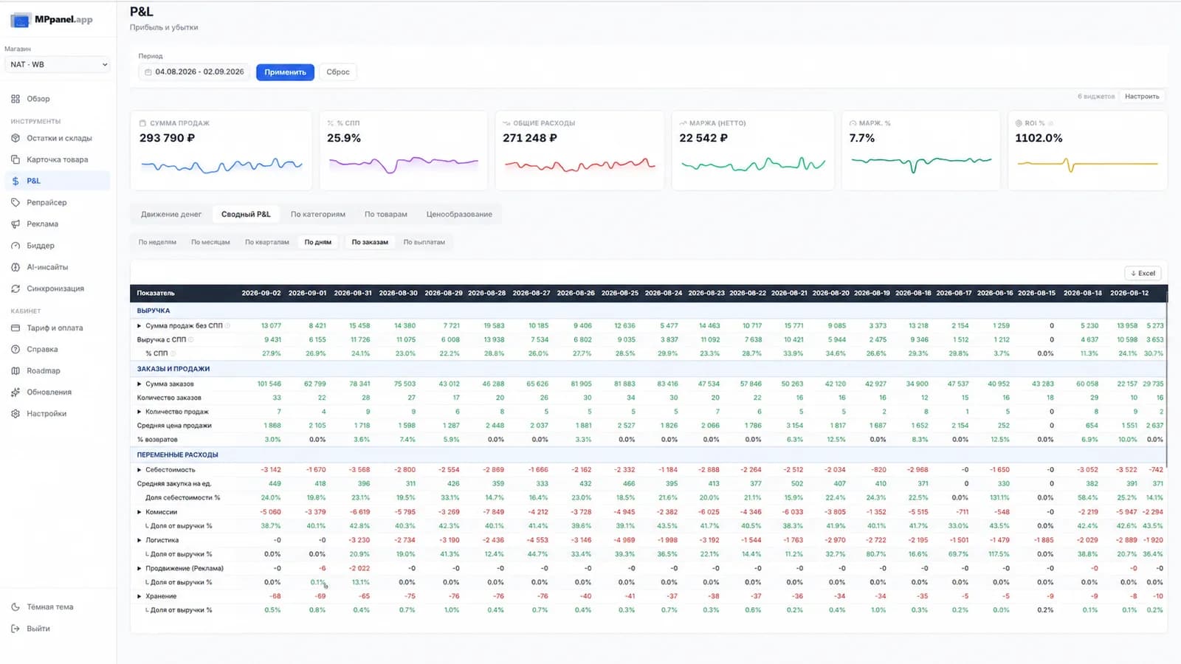1181x664 pixels.
Task: Switch to the По категориям tab
Action: (318, 214)
